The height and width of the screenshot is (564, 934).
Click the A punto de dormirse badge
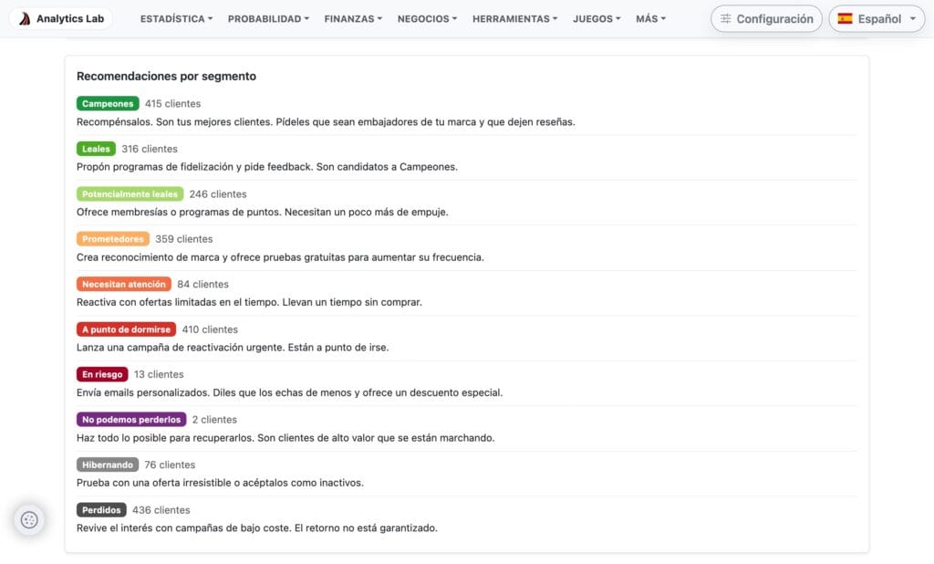(x=126, y=329)
